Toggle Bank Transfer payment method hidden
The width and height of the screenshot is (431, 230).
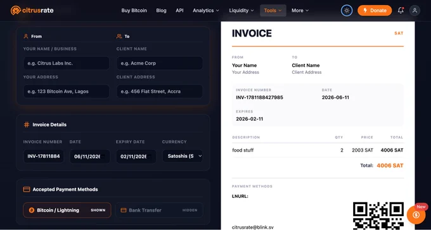160,210
